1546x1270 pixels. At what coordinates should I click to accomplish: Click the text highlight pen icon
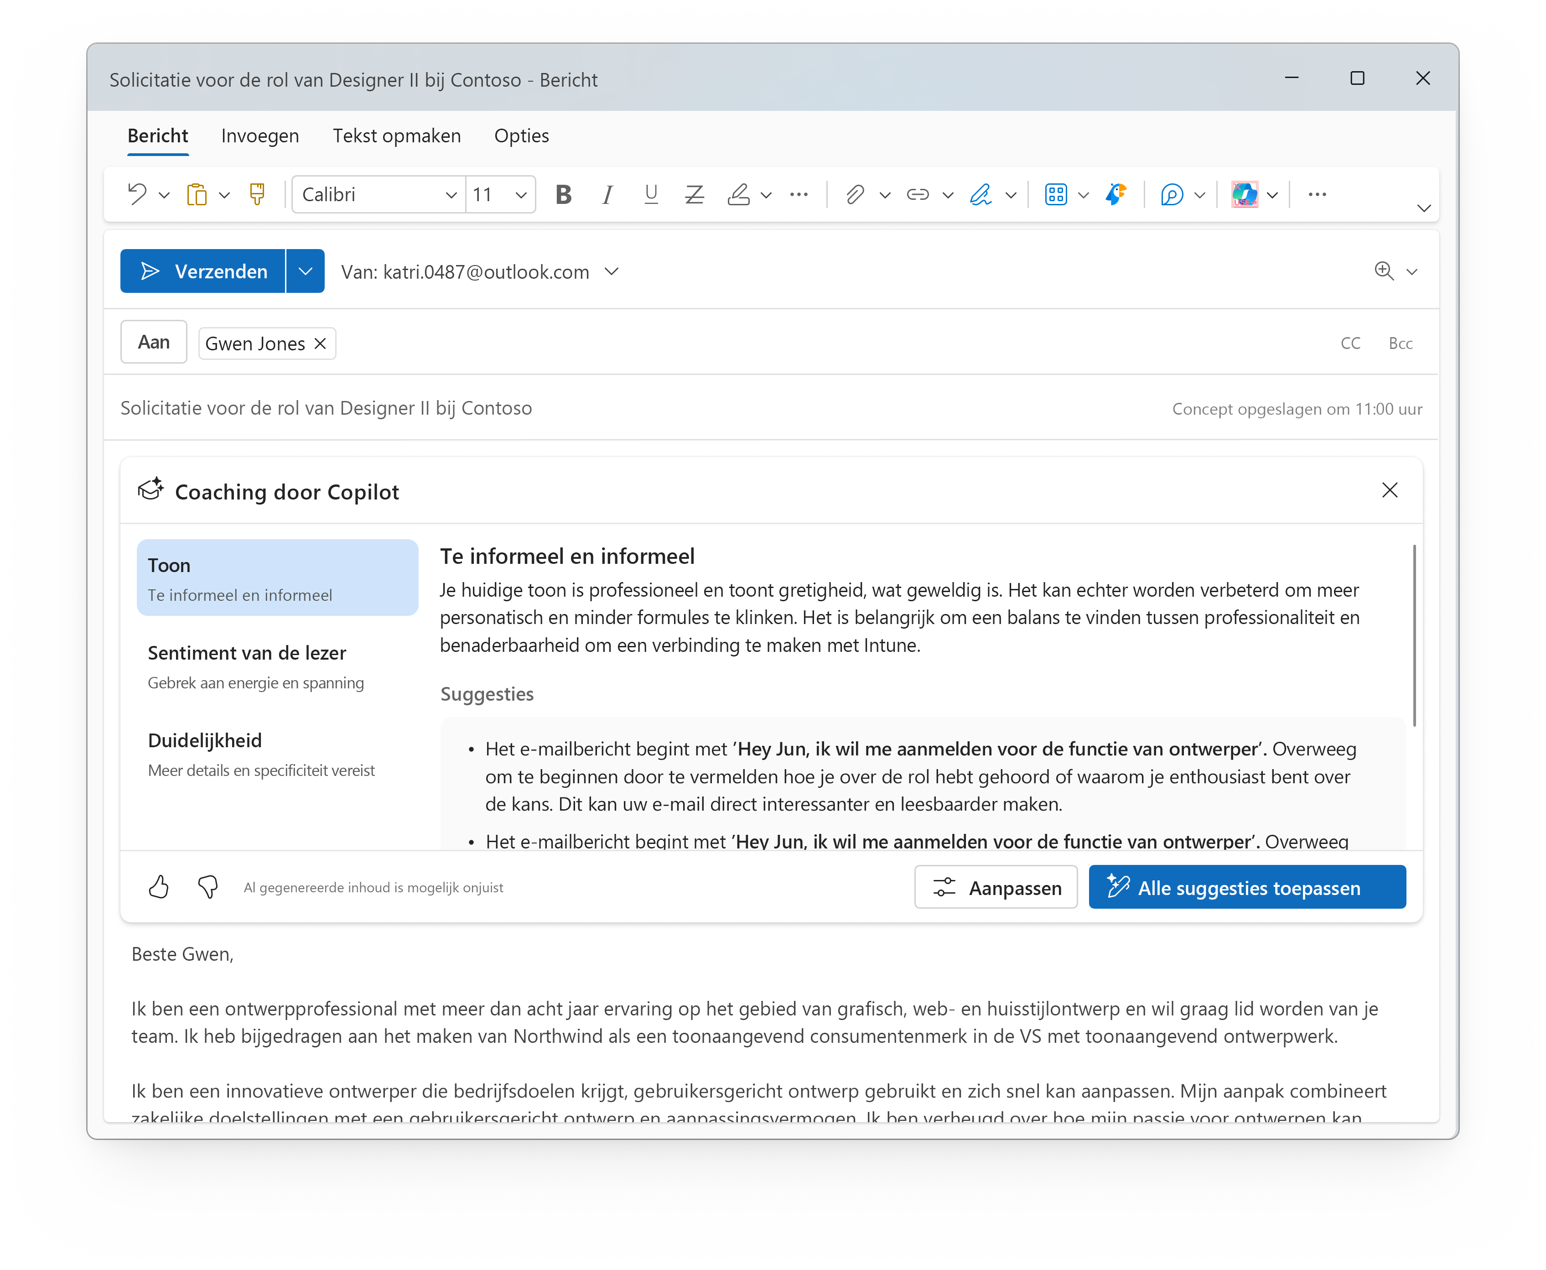[739, 195]
